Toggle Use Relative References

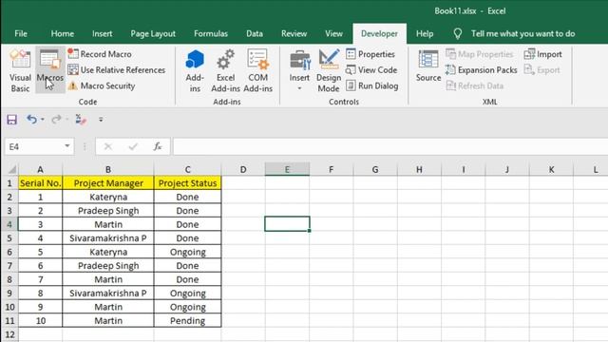coord(117,69)
